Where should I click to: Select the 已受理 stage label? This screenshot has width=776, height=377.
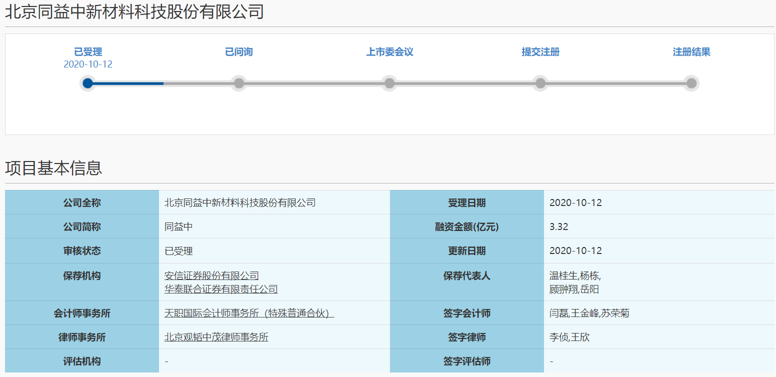[88, 52]
